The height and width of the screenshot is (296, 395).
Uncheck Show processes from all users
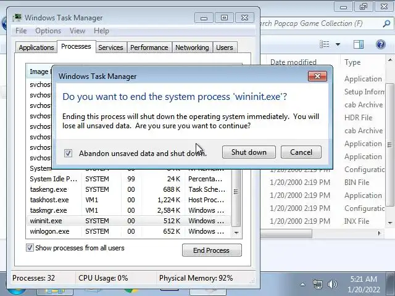point(30,248)
